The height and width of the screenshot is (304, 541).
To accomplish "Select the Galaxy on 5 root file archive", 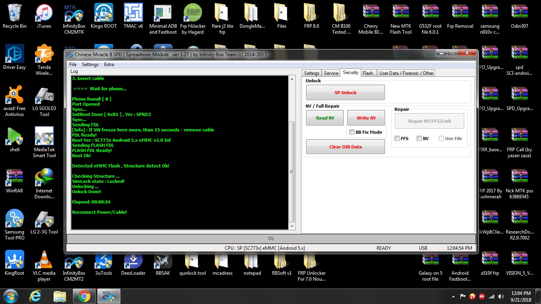I will 431,266.
